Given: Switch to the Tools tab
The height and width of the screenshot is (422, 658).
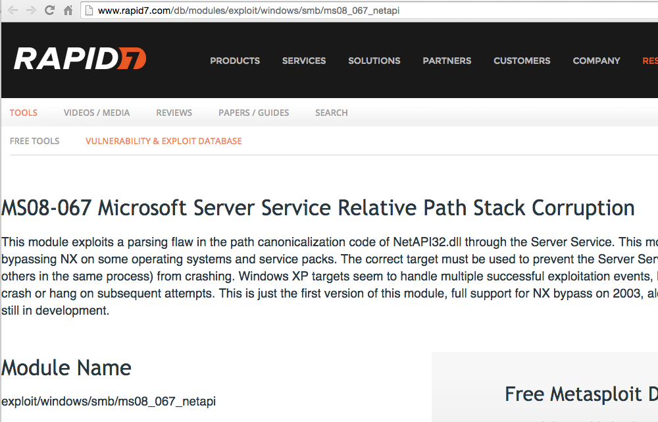Looking at the screenshot, I should 24,113.
